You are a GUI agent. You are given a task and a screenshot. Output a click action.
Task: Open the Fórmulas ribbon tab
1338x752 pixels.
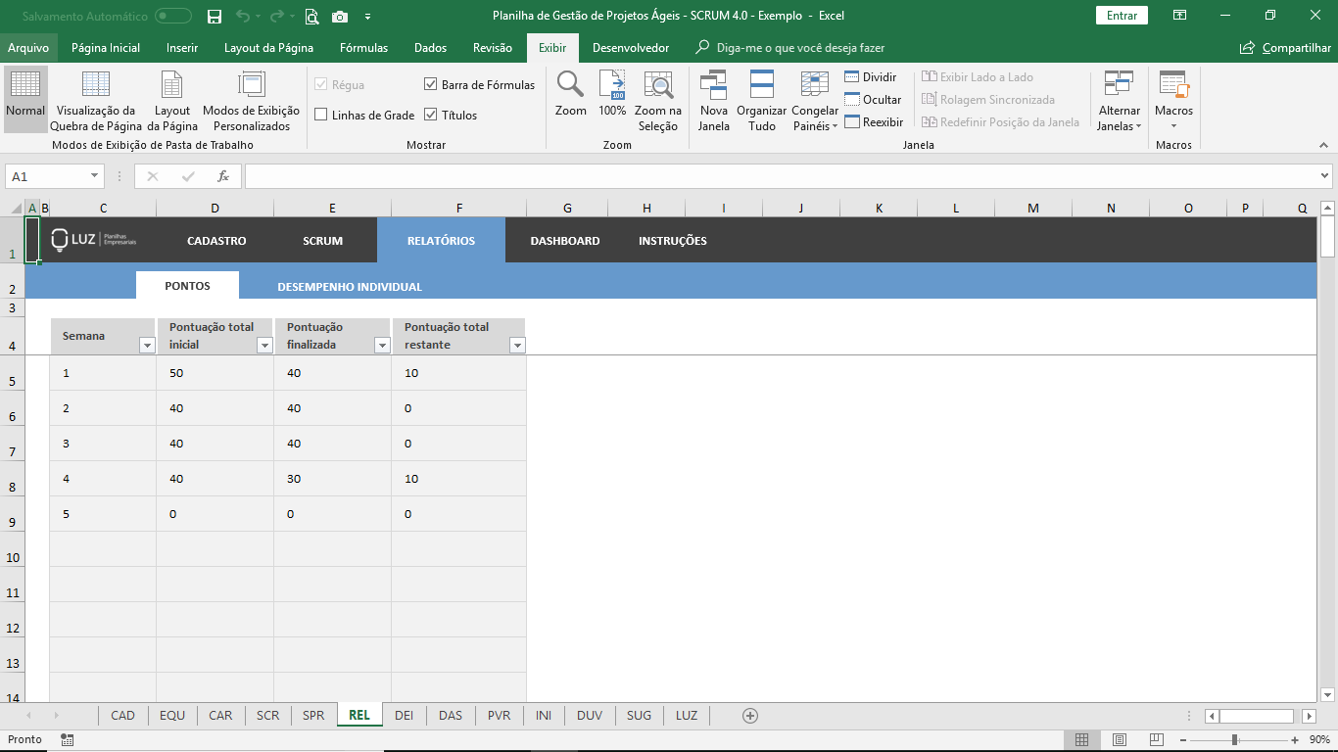coord(363,48)
